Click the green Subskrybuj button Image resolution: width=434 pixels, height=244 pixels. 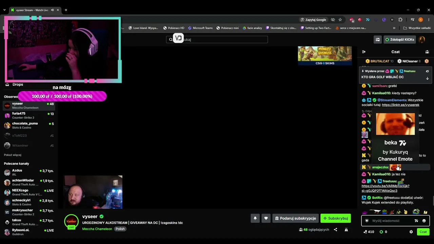(x=336, y=218)
